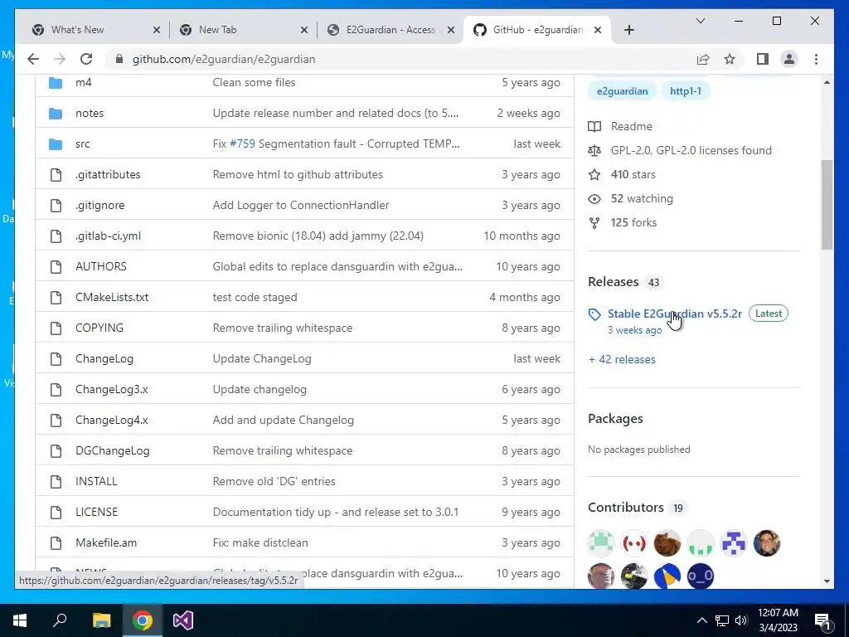
Task: Open the brown animal contributor avatar
Action: (x=667, y=543)
